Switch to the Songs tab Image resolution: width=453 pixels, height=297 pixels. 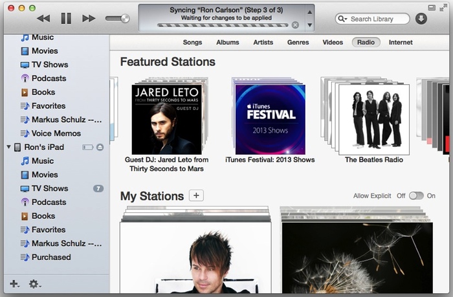pyautogui.click(x=192, y=43)
